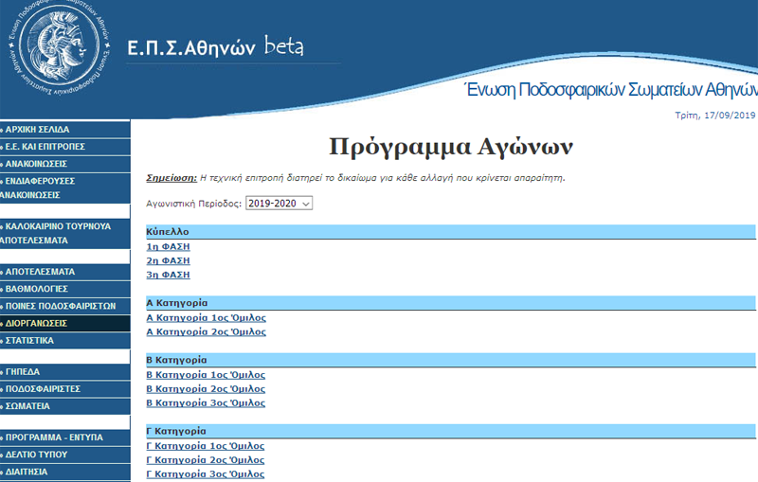The image size is (758, 482).
Task: Click the Κύπελλο section header
Action: coord(451,232)
